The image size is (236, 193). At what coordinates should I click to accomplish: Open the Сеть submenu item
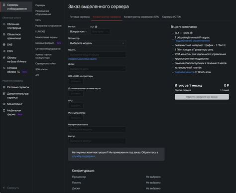coord(38,20)
